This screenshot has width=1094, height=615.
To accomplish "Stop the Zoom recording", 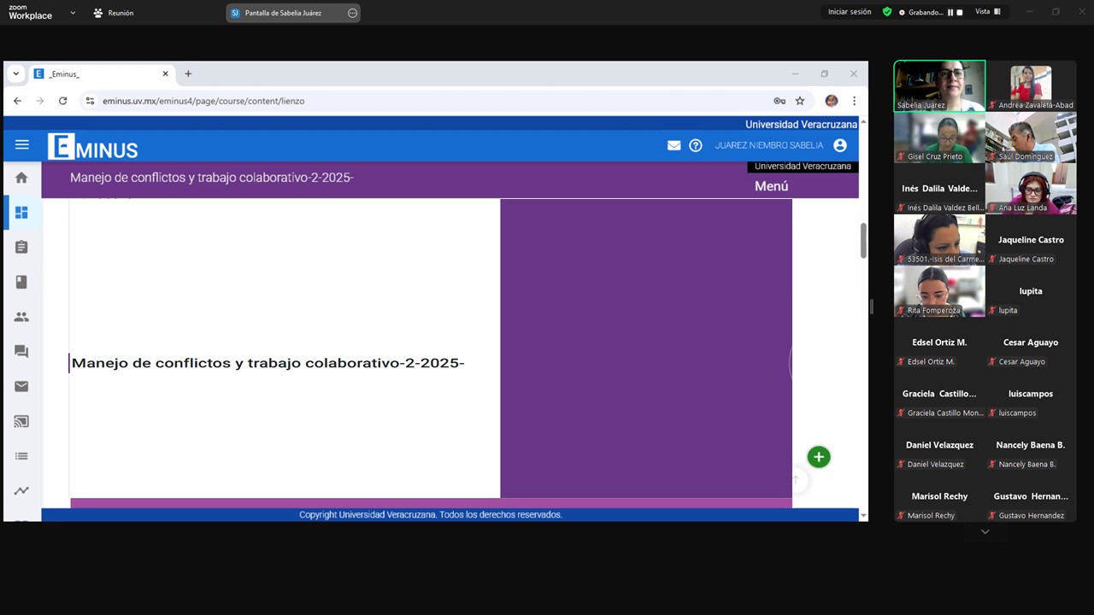I will coord(960,13).
